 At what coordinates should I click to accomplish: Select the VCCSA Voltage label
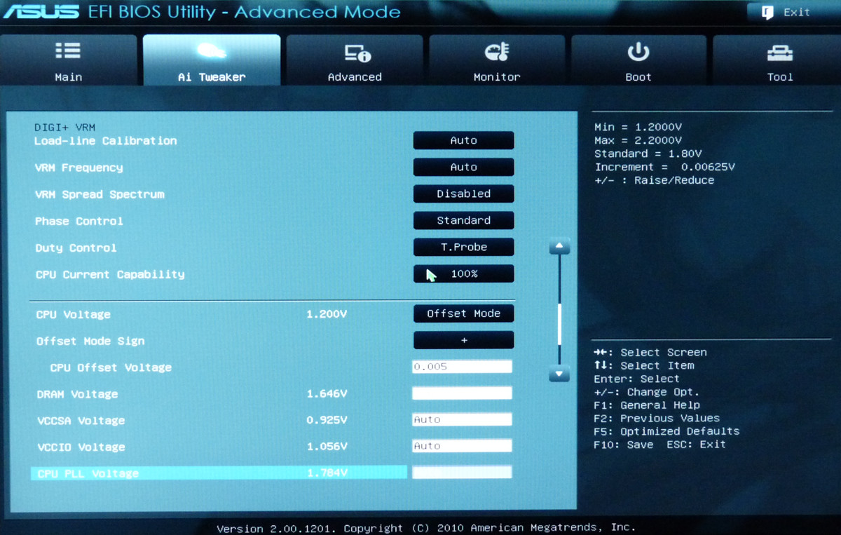point(81,421)
